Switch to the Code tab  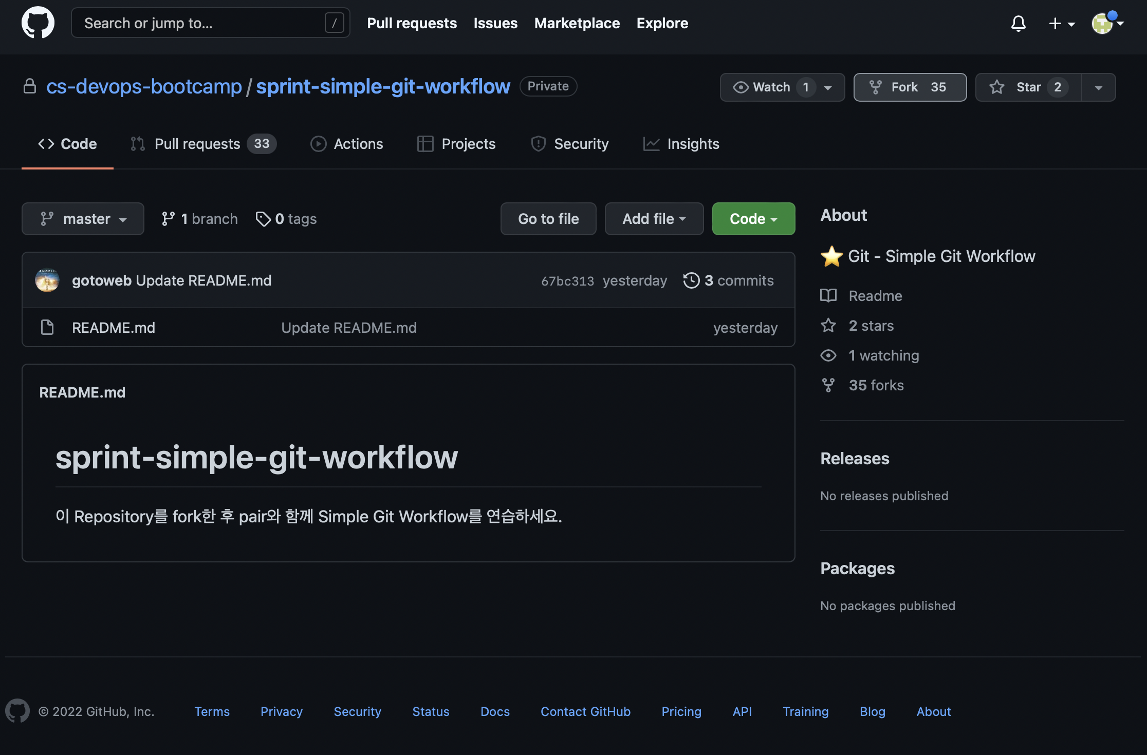pos(67,144)
